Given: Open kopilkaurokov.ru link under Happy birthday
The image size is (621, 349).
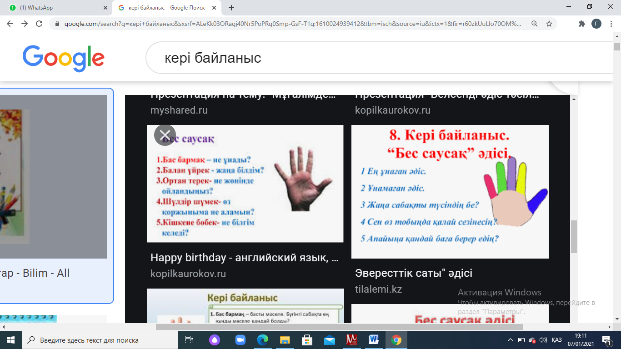Looking at the screenshot, I should coord(188,274).
